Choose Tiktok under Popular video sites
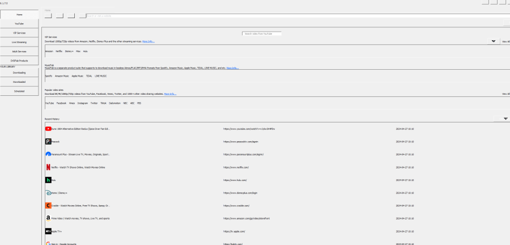The height and width of the screenshot is (245, 510). coord(104,103)
